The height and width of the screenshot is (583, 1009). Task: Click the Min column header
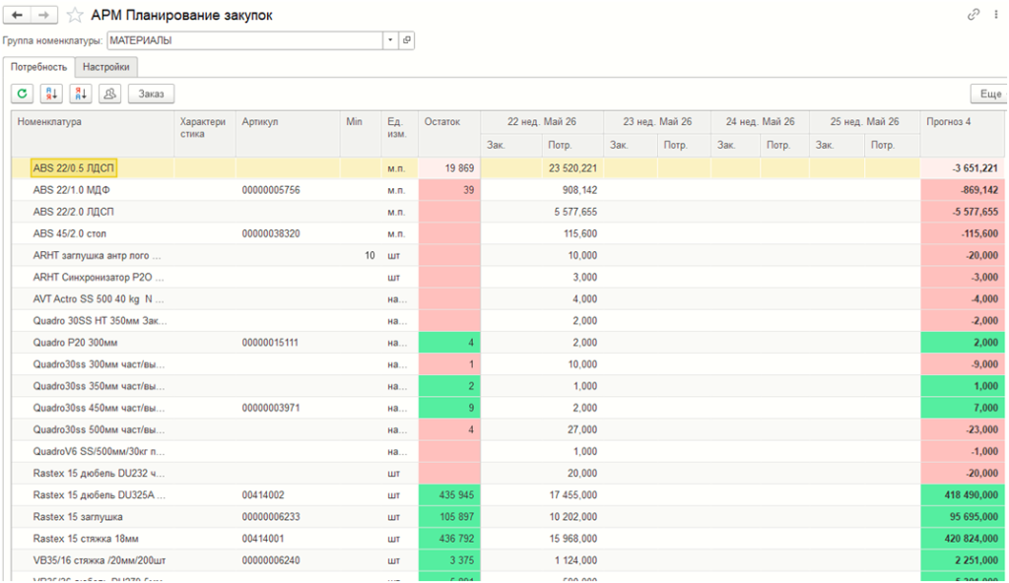coord(361,134)
